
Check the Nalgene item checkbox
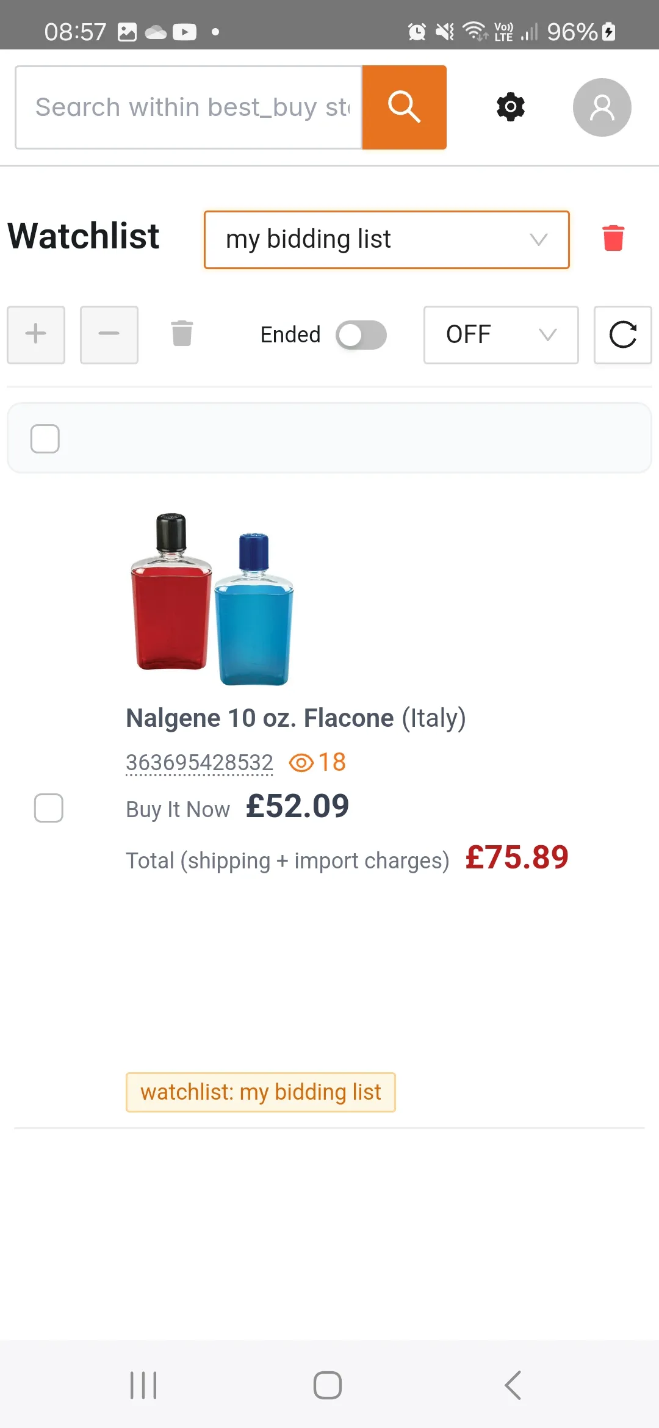[49, 808]
